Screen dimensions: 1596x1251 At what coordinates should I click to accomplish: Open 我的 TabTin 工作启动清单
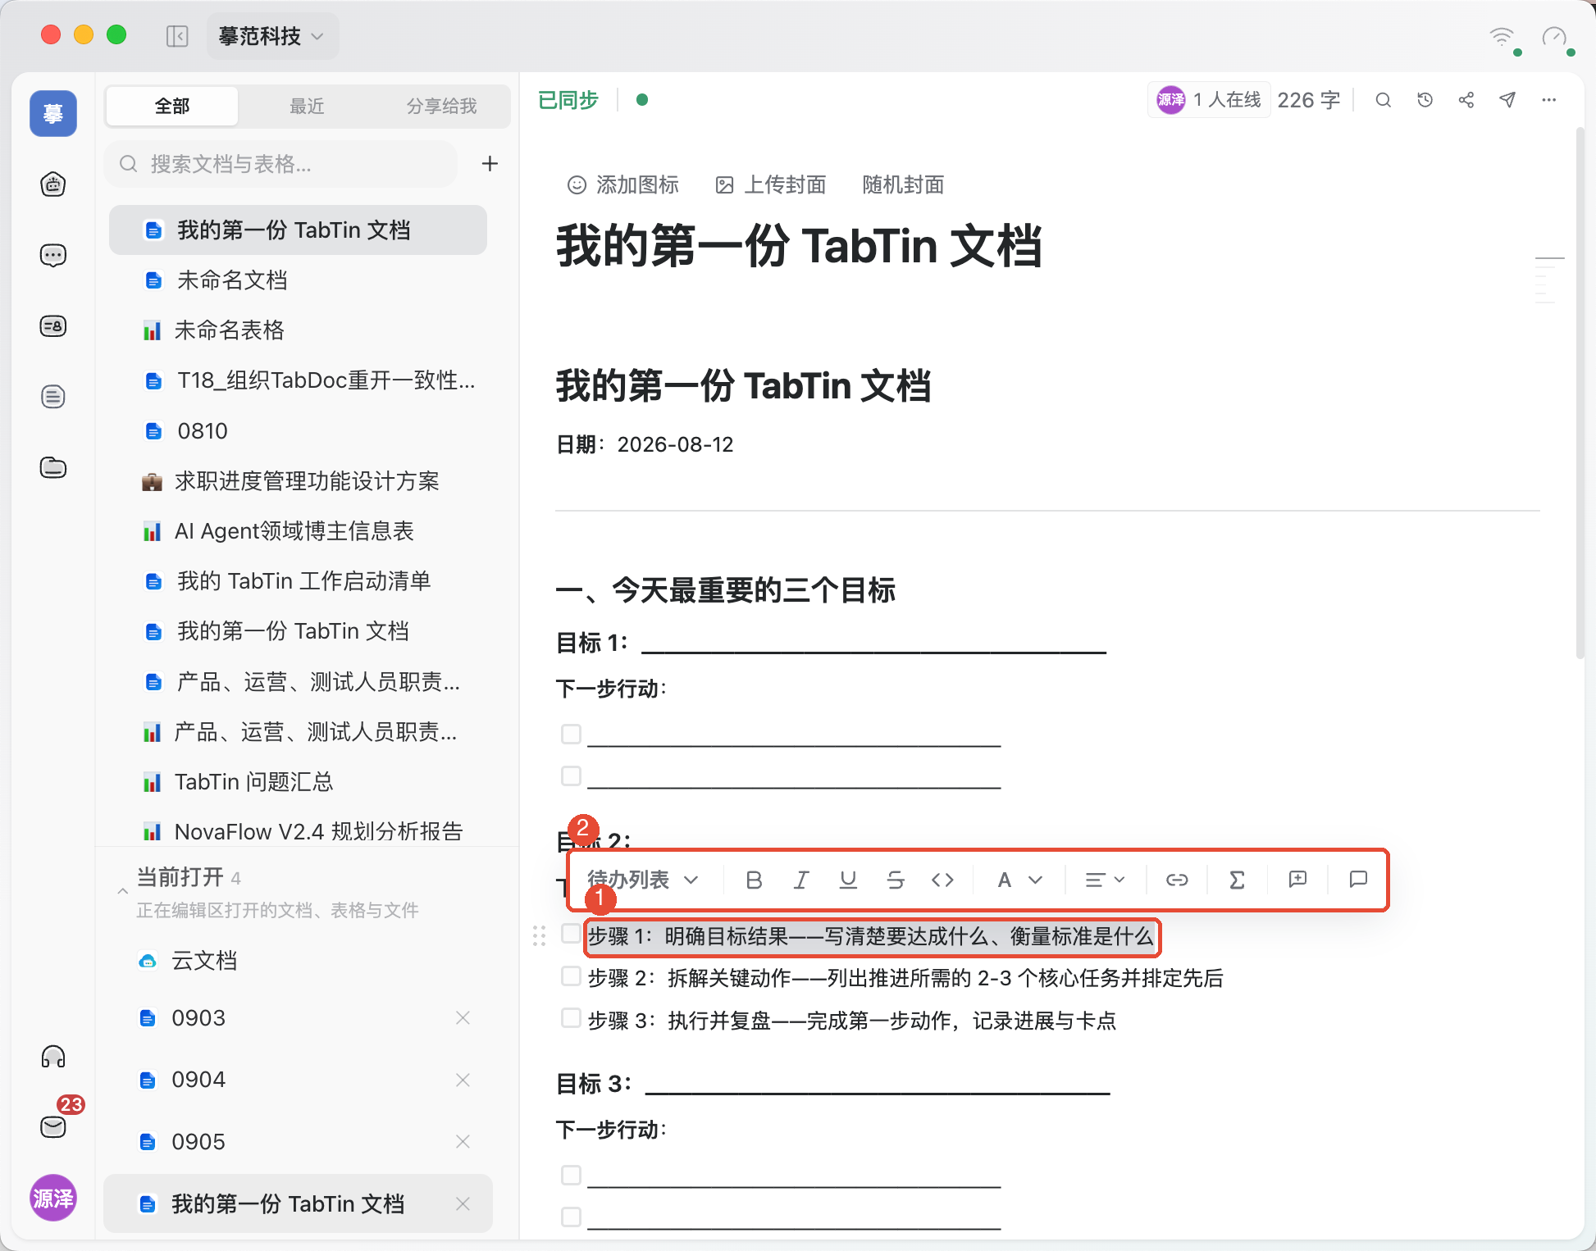(298, 581)
